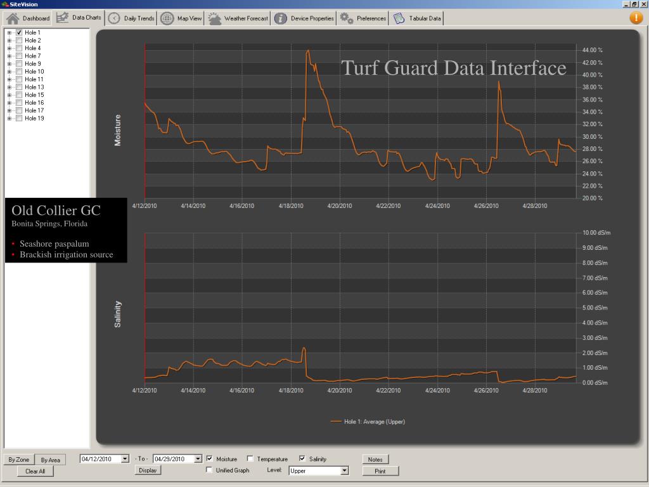Screen dimensions: 649x487
Task: Expand the Hole 7 tree node
Action: tap(9, 56)
